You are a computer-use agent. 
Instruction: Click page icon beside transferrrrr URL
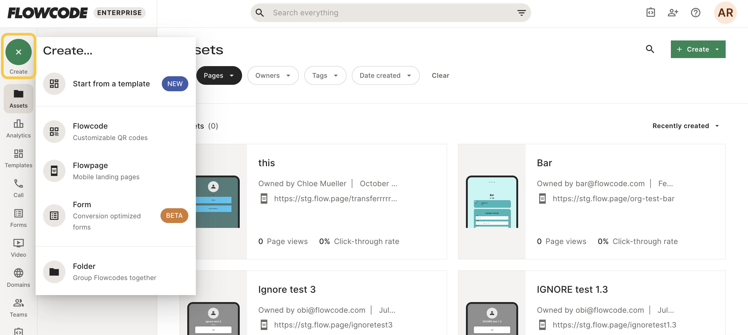(x=264, y=199)
